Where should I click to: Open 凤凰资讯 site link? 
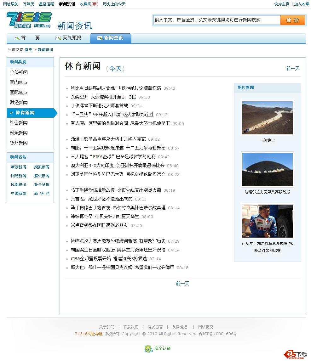[x=19, y=185]
